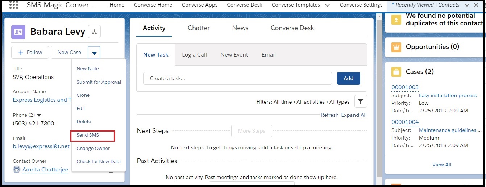Open case 00001004 link
The image size is (486, 187).
pos(405,122)
